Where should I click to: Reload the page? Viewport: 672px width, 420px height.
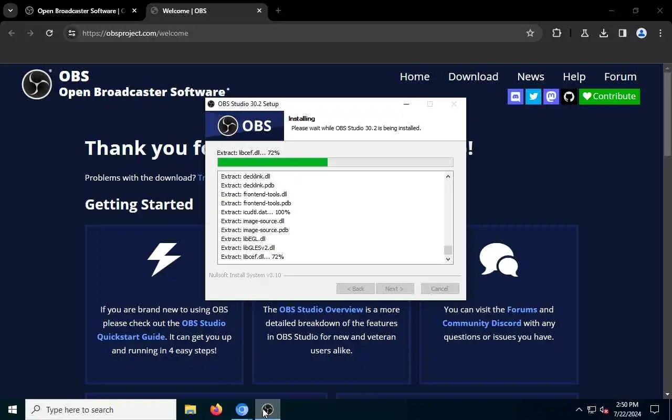[49, 33]
